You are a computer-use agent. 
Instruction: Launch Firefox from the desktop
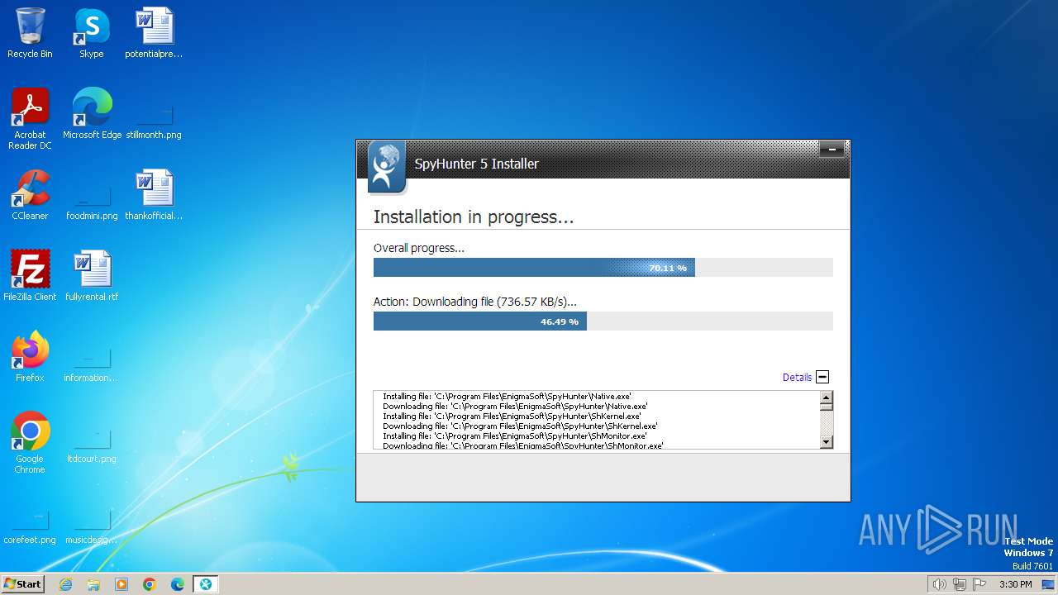coord(30,357)
